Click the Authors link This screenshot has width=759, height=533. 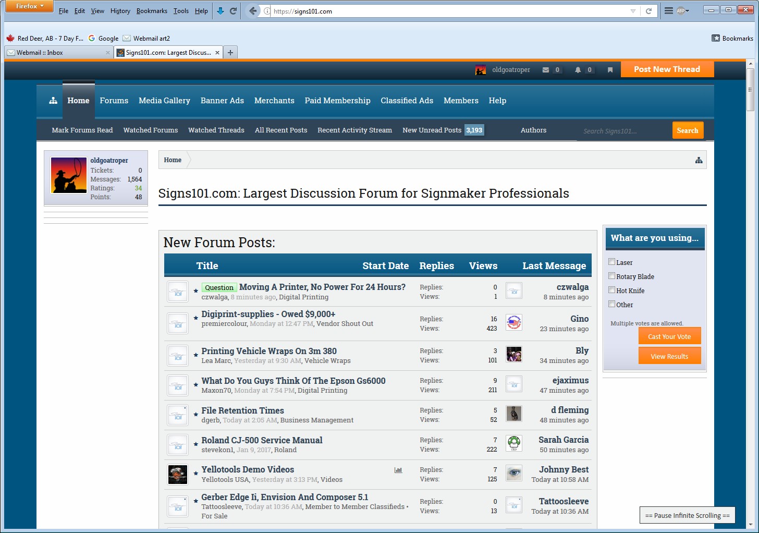click(x=533, y=130)
